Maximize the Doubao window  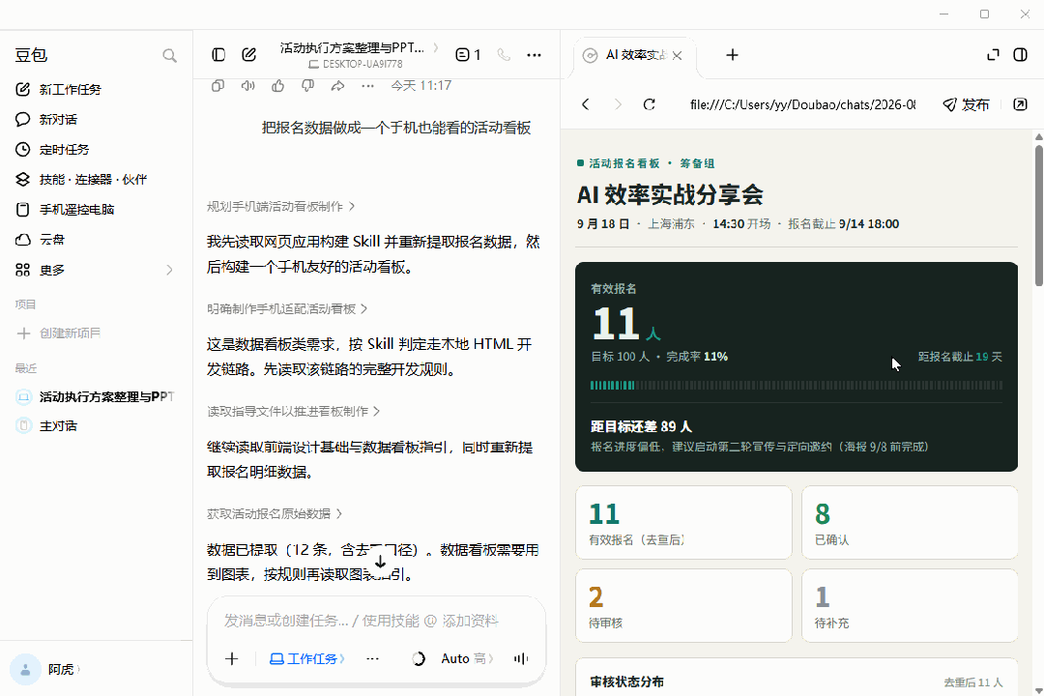coord(984,14)
